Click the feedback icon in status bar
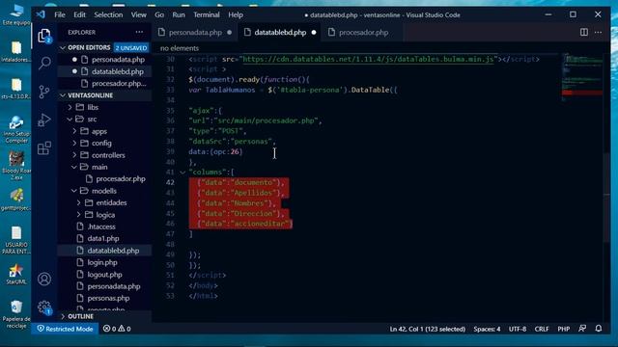Screen dimensions: 618x347 pyautogui.click(x=582, y=329)
